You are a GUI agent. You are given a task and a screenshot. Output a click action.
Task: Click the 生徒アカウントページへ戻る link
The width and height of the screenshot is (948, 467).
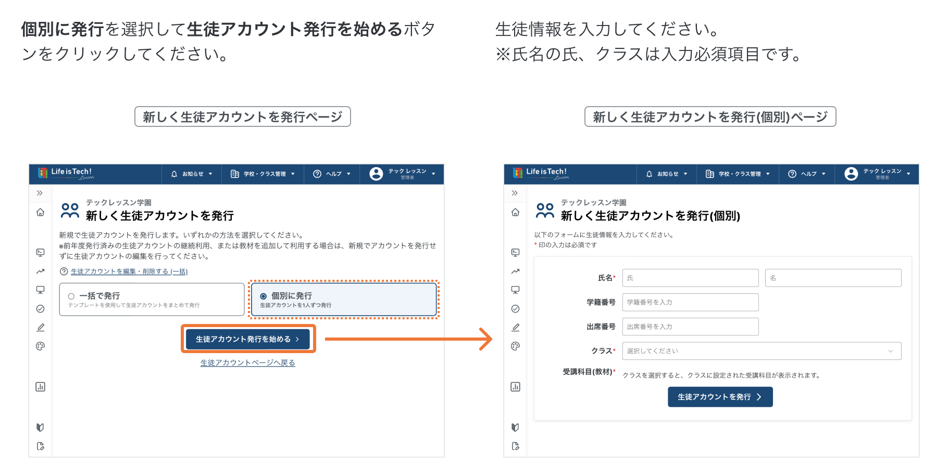pyautogui.click(x=247, y=363)
